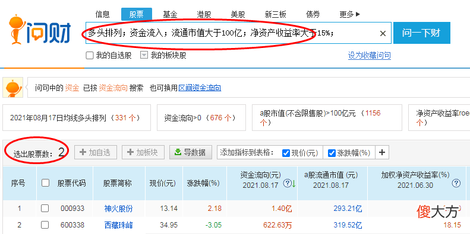Click the a股市值>100亿元 (1156个) condition box
This screenshot has width=470, height=234.
[327, 117]
